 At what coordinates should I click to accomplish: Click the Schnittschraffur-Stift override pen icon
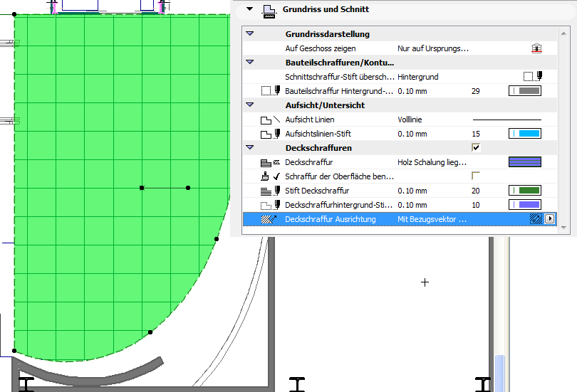pos(533,76)
